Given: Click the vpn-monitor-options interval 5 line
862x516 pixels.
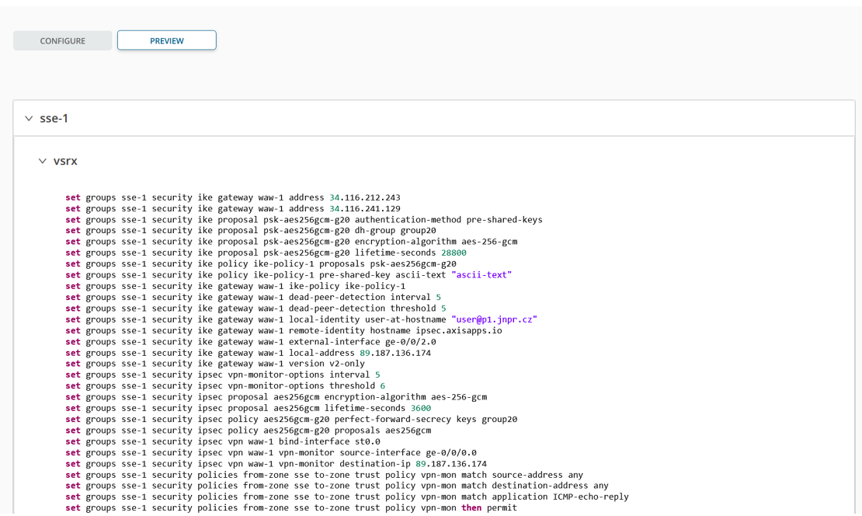Looking at the screenshot, I should [x=223, y=375].
